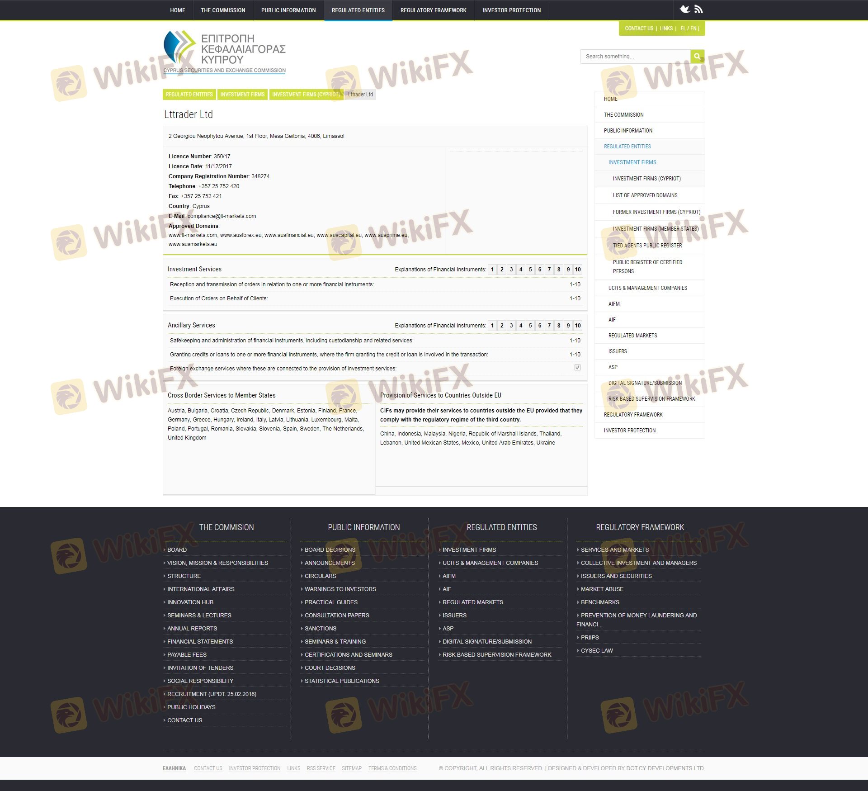Select instrument 10 in Ancillary Services row
This screenshot has height=791, width=868.
tap(577, 326)
